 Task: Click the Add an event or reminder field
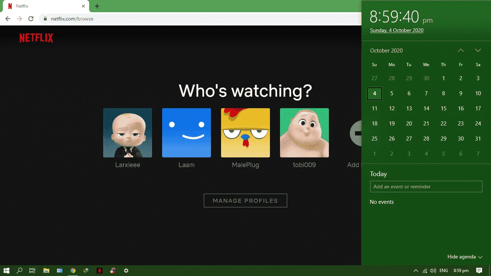point(426,187)
